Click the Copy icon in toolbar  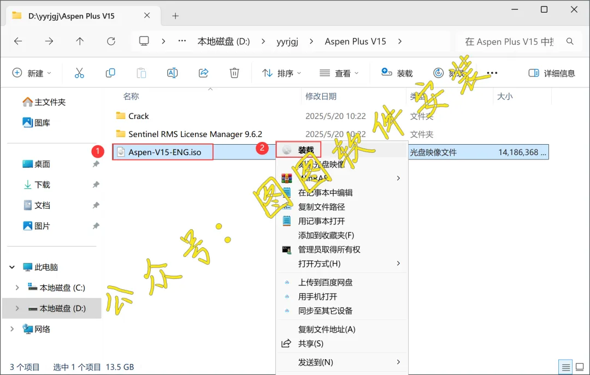click(110, 73)
